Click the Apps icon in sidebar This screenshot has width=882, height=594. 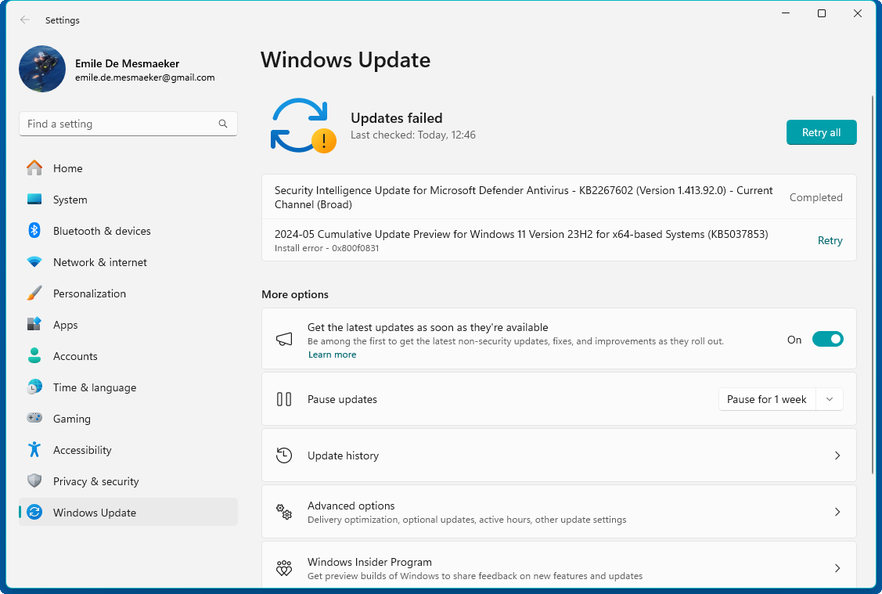point(34,325)
